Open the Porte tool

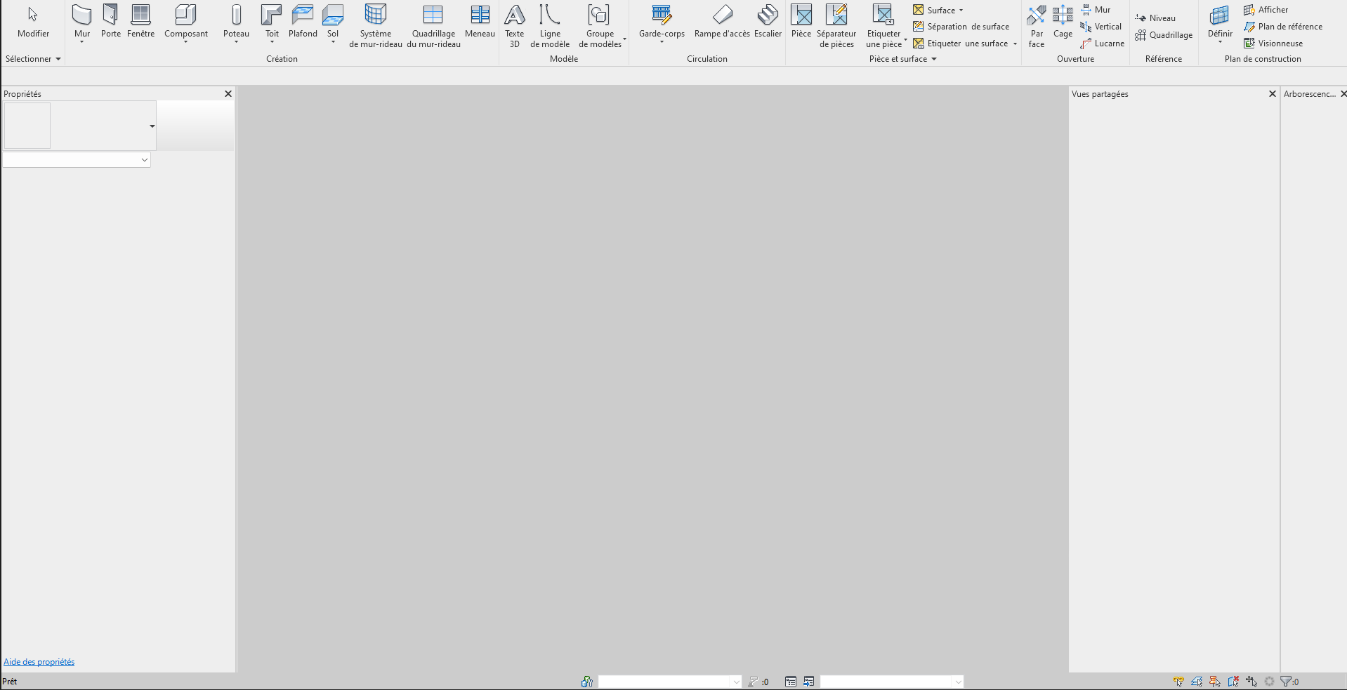(110, 21)
